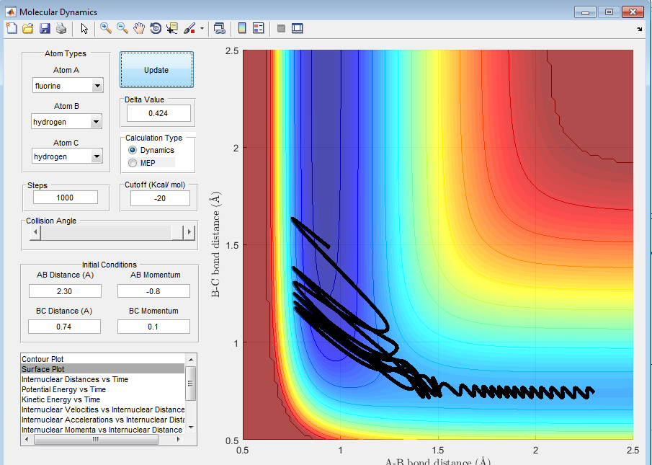This screenshot has height=465, width=652.
Task: Select the Dynamics calculation type
Action: pyautogui.click(x=132, y=150)
